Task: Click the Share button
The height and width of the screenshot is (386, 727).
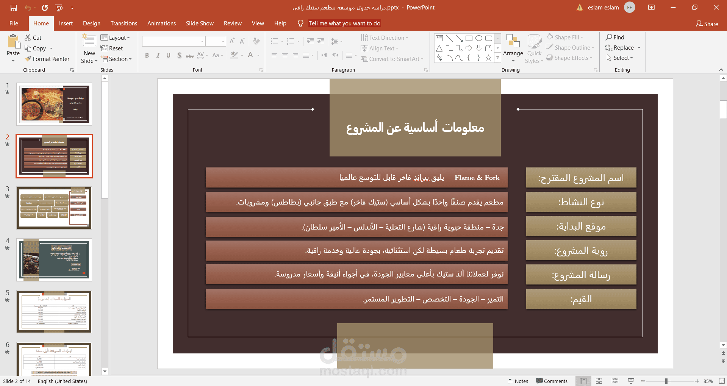Action: point(707,24)
